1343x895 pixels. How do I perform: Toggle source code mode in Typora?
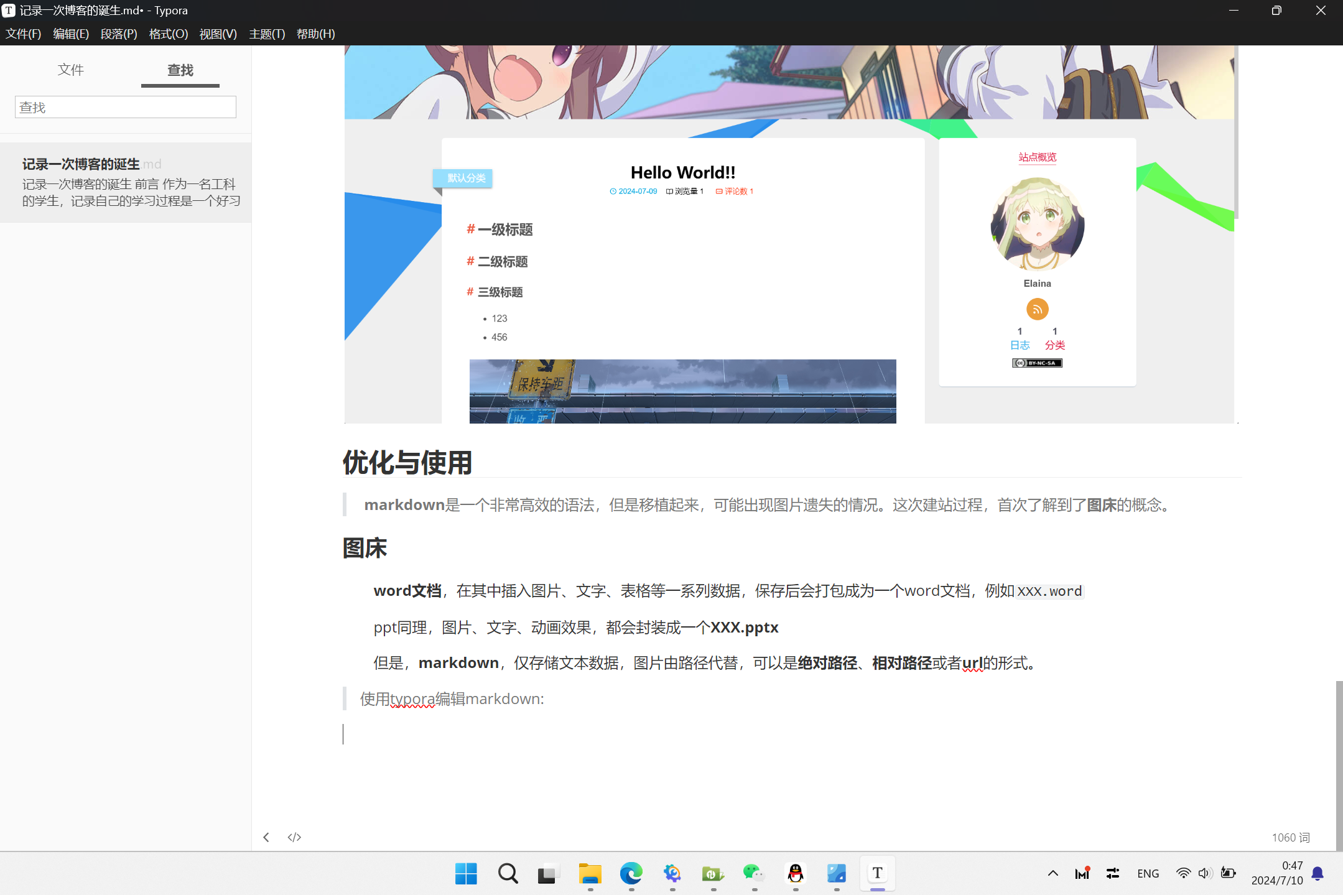pyautogui.click(x=294, y=837)
